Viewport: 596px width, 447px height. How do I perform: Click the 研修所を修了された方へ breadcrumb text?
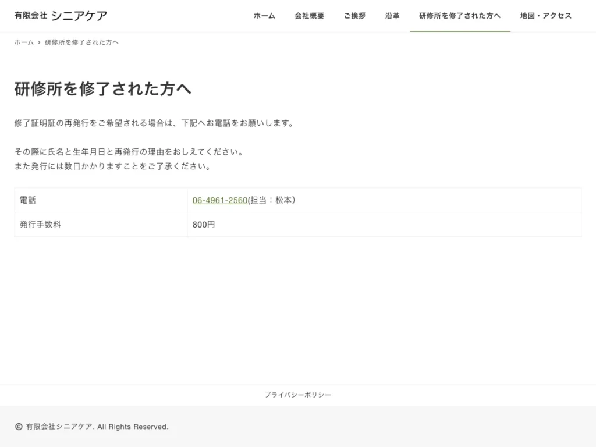pos(81,42)
